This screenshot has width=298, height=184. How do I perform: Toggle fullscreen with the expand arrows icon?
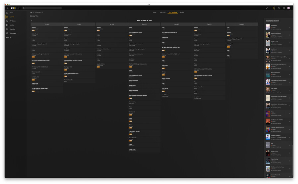pyautogui.click(x=267, y=8)
